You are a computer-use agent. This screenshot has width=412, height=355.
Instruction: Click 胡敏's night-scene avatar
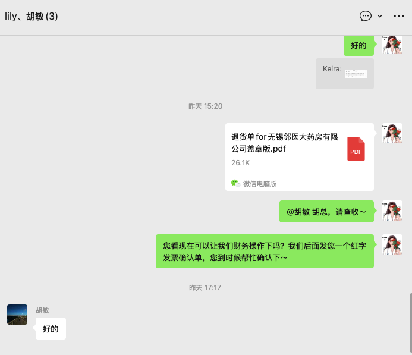(17, 315)
